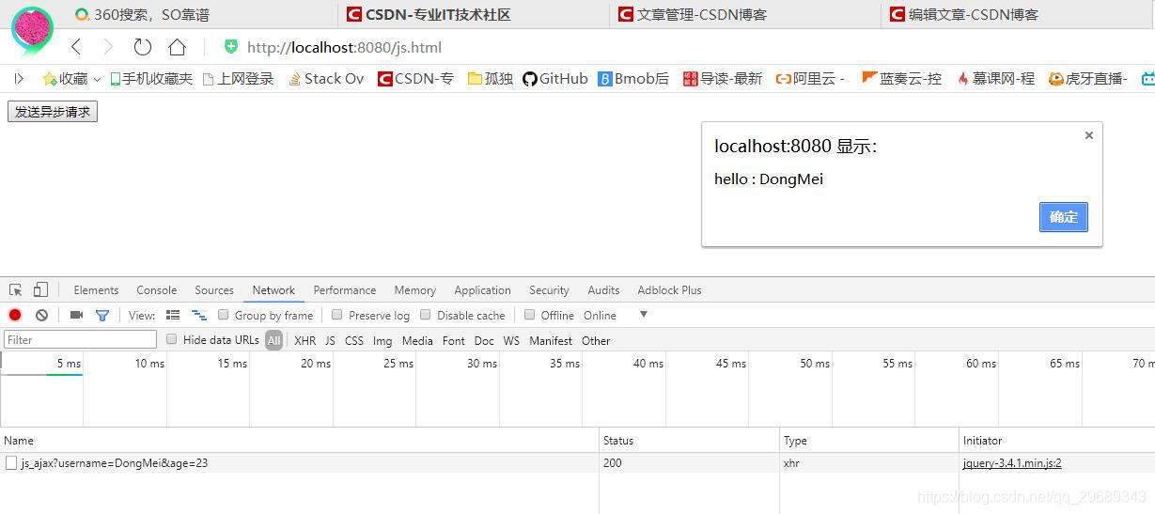Screen dimensions: 1155x514
Task: Expand bookmarks sidebar arrow icon
Action: 19,79
